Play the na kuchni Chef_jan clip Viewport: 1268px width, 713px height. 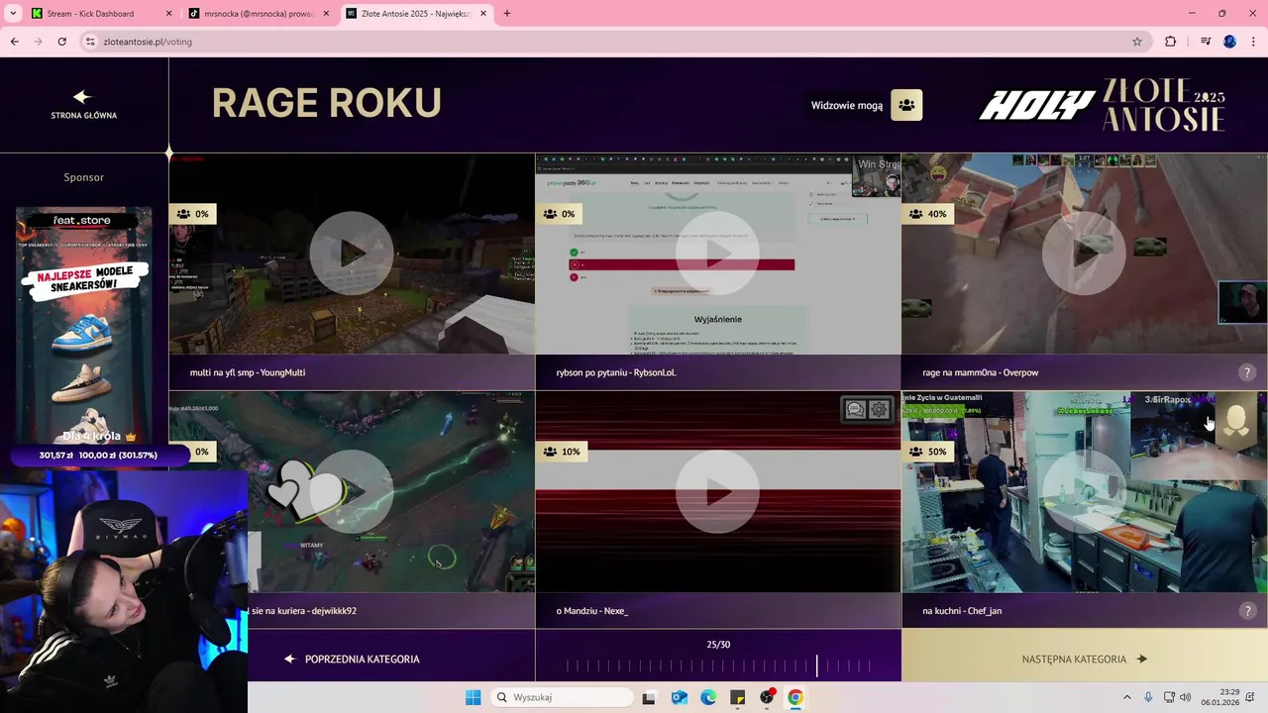[x=1084, y=491]
